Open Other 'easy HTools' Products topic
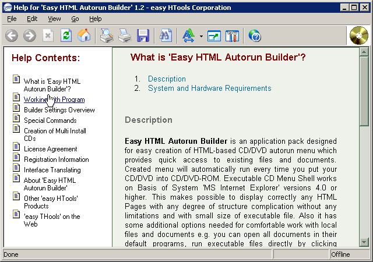This screenshot has height=262, width=373. coord(51,202)
